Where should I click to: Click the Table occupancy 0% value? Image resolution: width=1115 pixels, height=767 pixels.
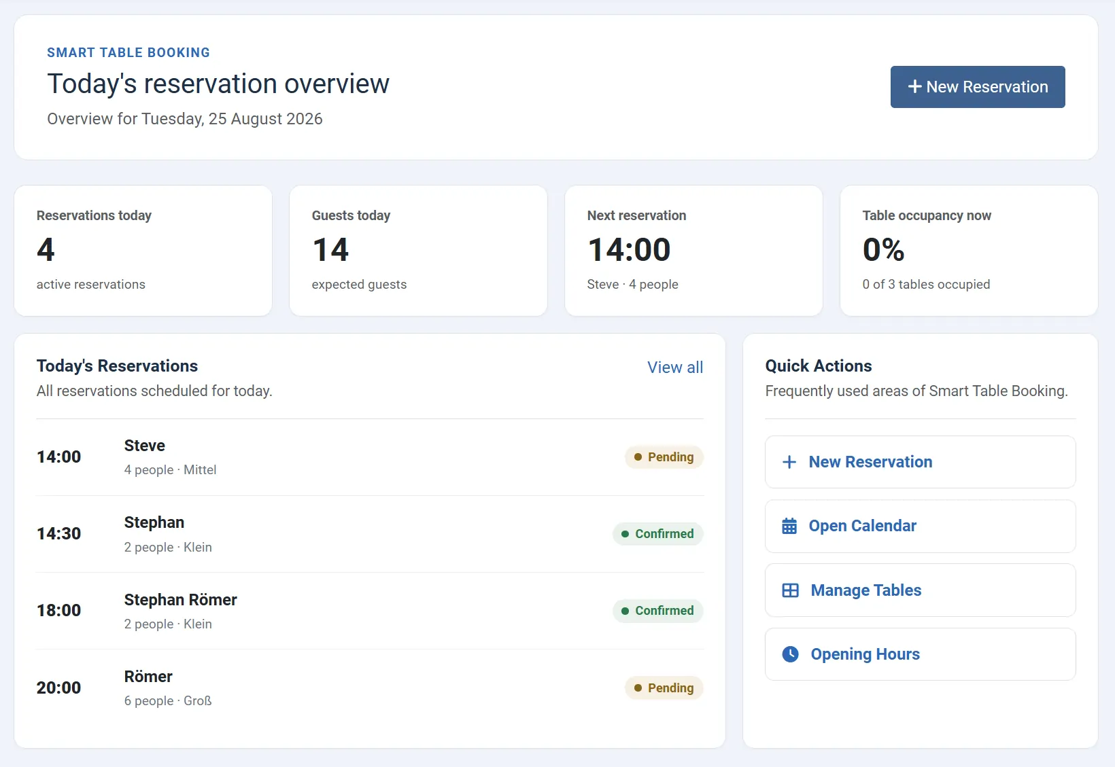click(x=884, y=250)
